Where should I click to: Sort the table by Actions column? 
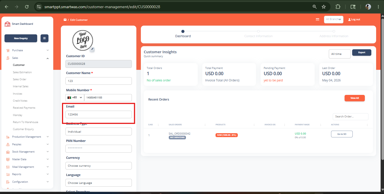[367, 124]
